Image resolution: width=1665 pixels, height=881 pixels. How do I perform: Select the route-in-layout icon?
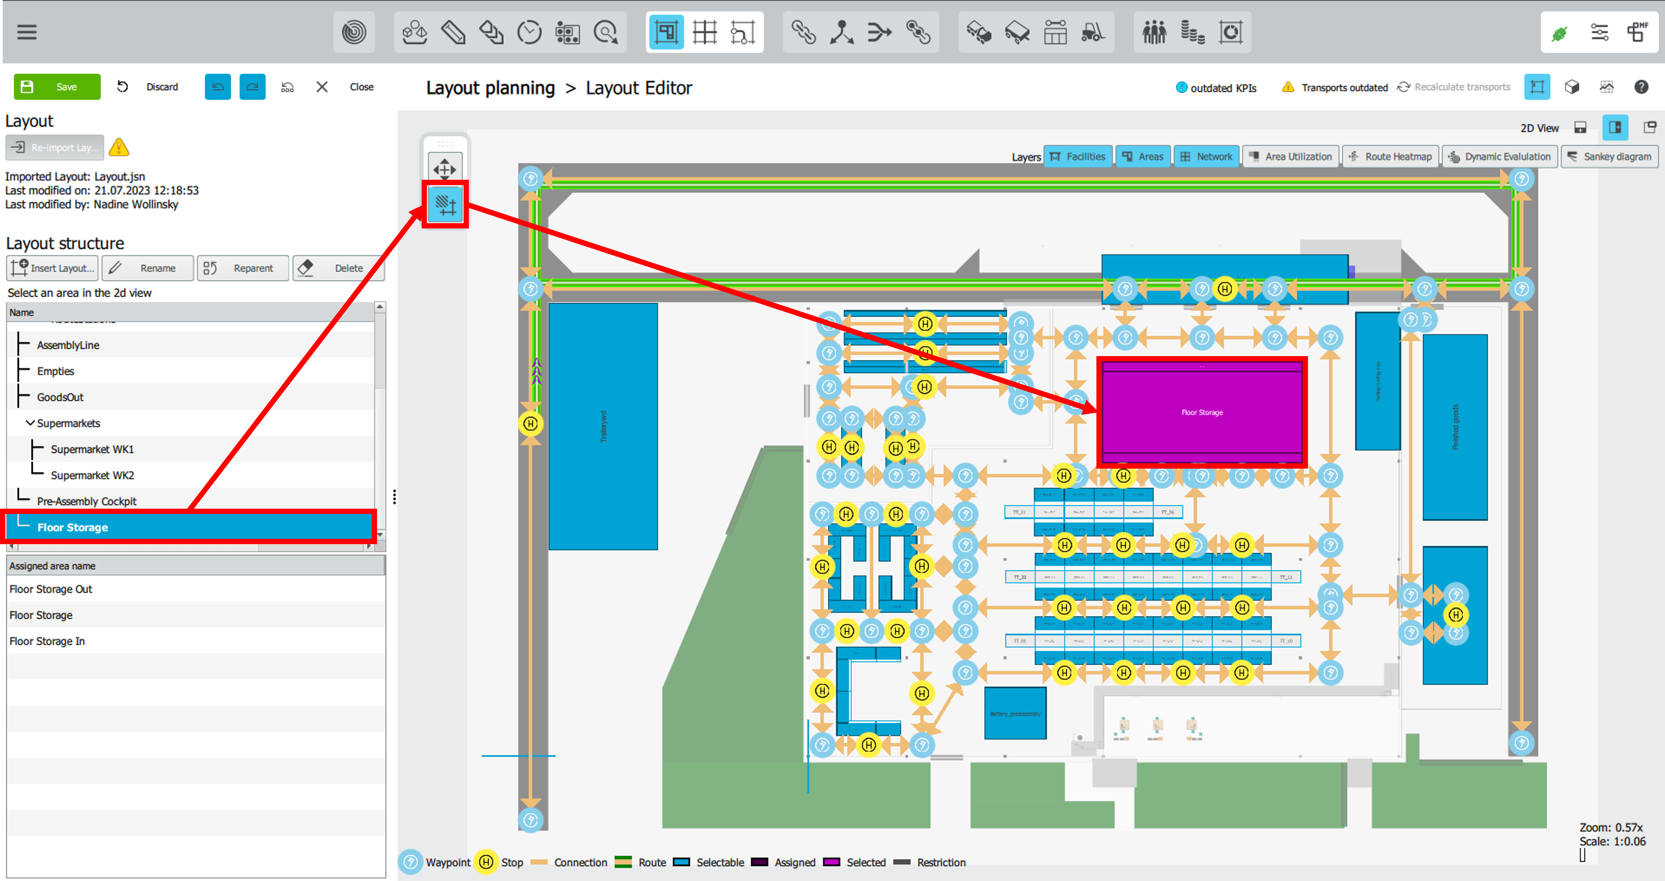[743, 32]
